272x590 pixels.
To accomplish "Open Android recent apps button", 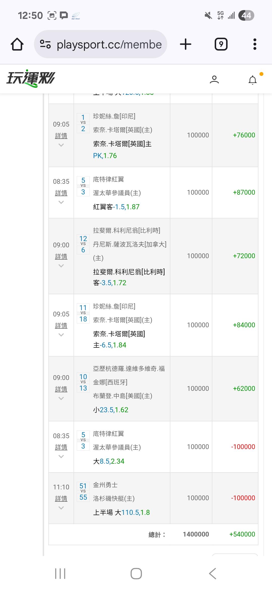I will coord(60,574).
